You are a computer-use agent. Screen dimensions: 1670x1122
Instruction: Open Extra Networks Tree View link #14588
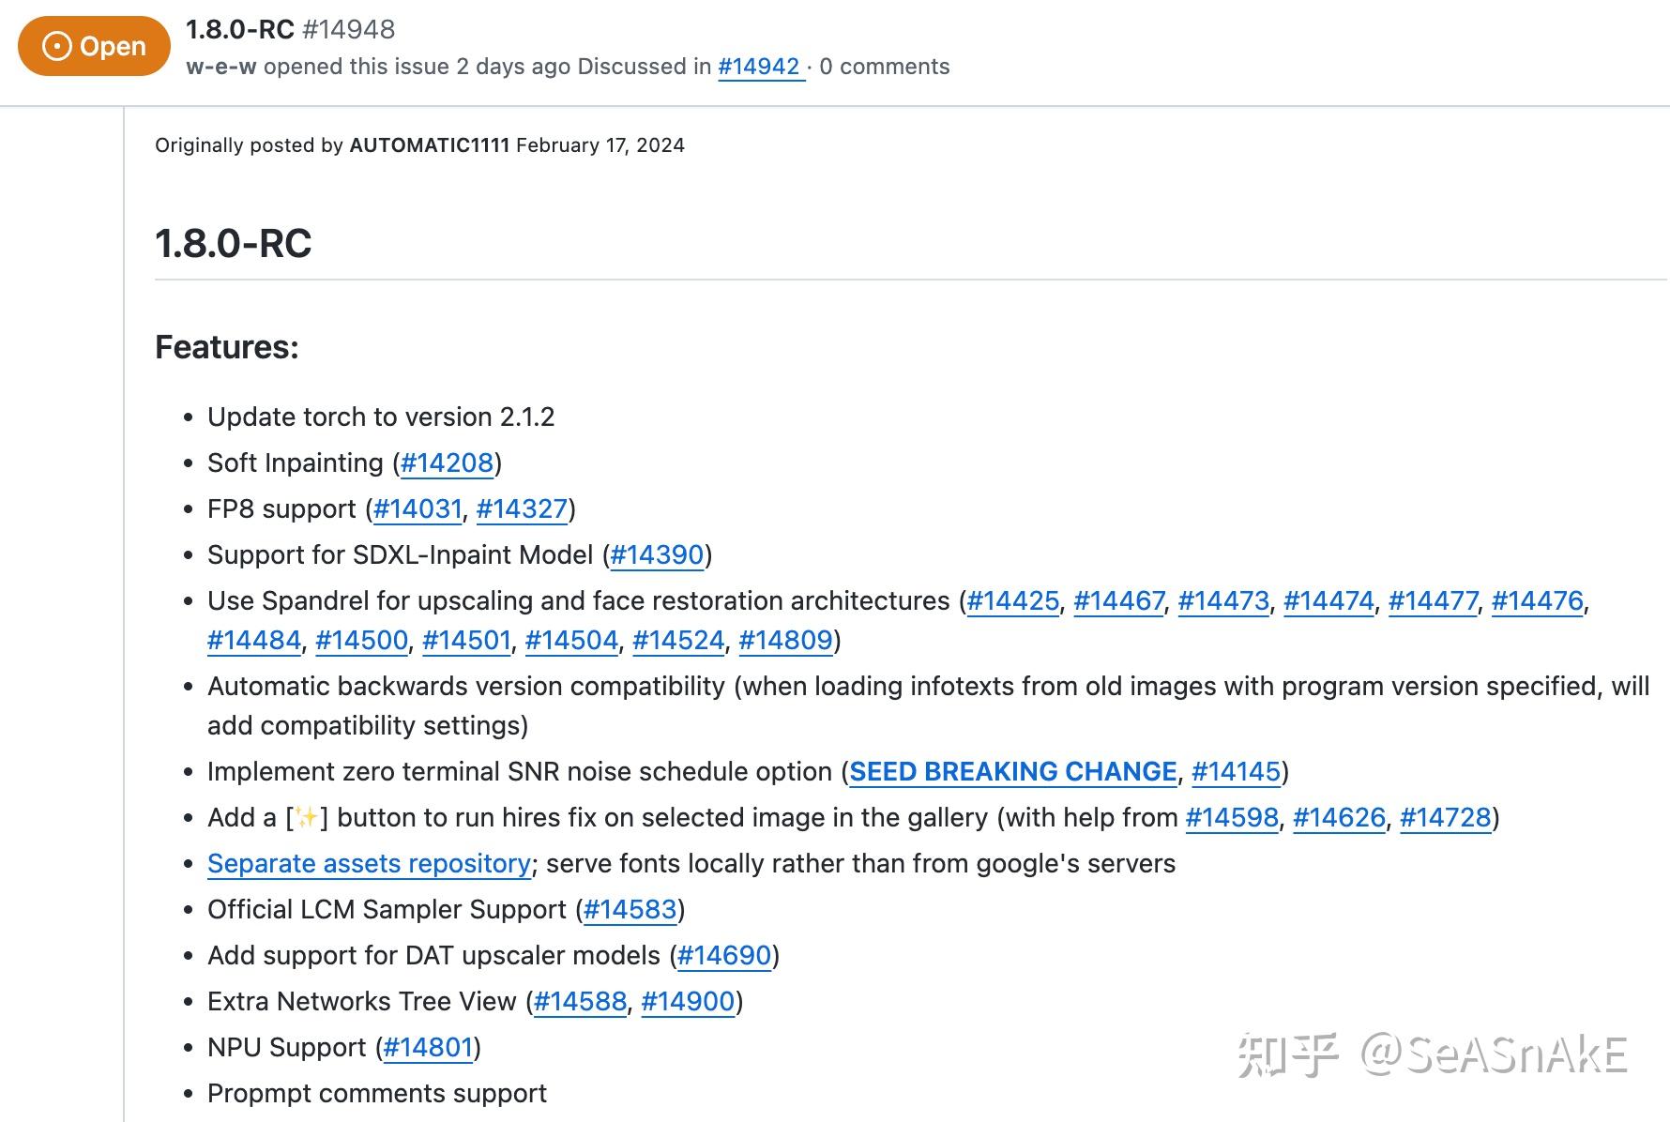click(579, 1001)
